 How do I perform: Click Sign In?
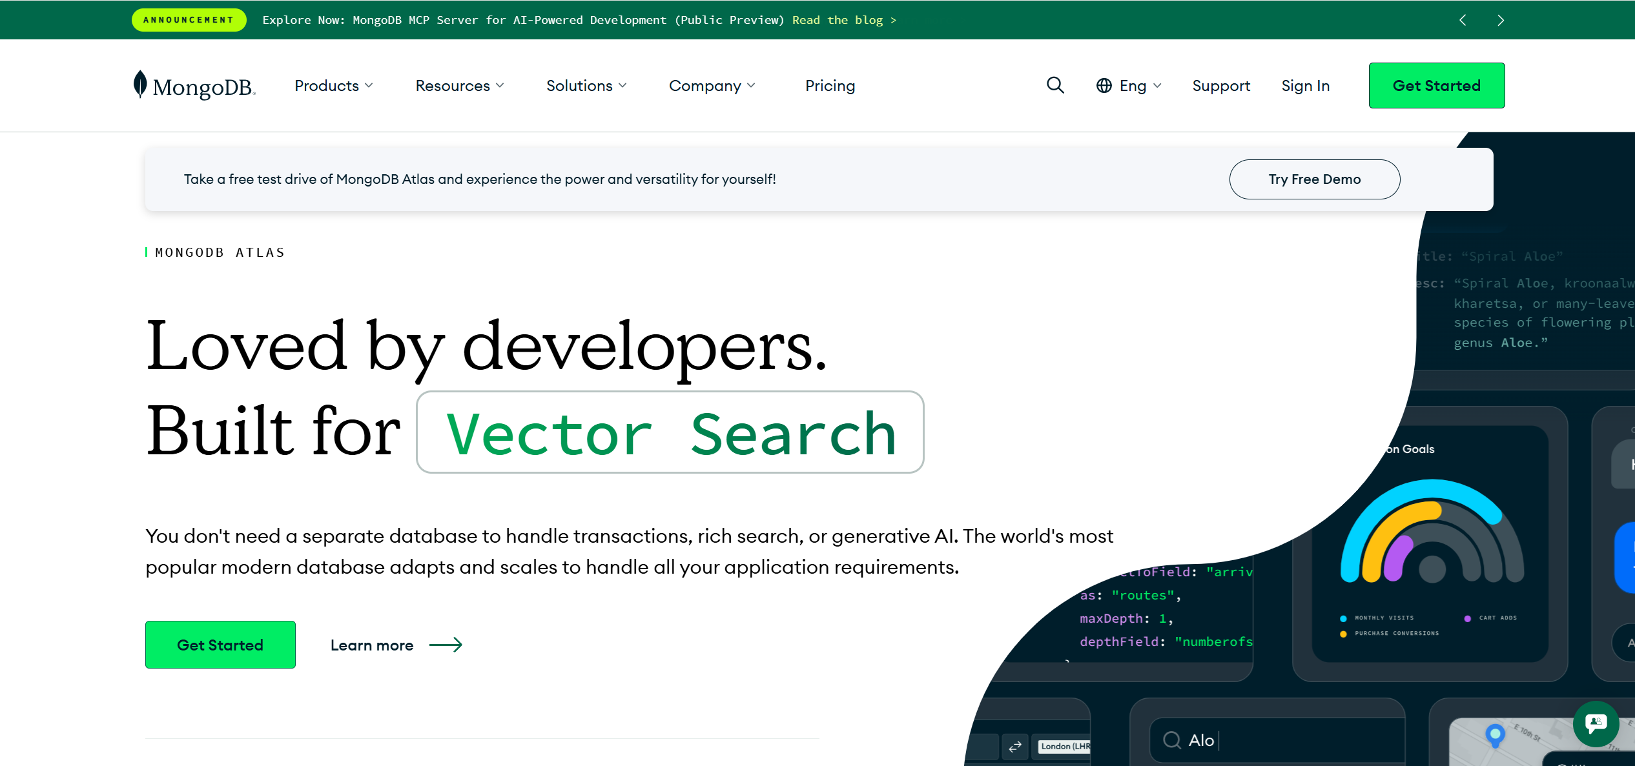pos(1305,86)
